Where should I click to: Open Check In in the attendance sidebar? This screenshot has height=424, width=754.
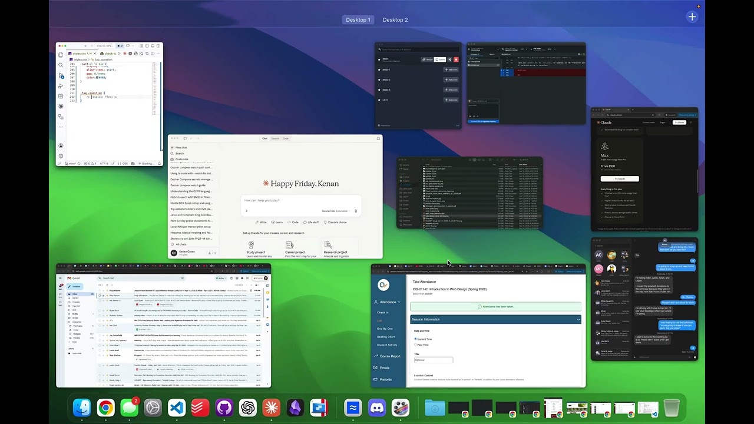(383, 313)
